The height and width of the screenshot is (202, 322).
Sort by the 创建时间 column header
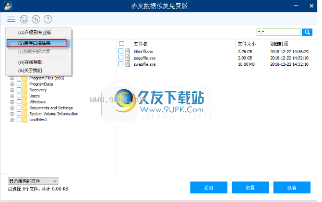click(279, 44)
